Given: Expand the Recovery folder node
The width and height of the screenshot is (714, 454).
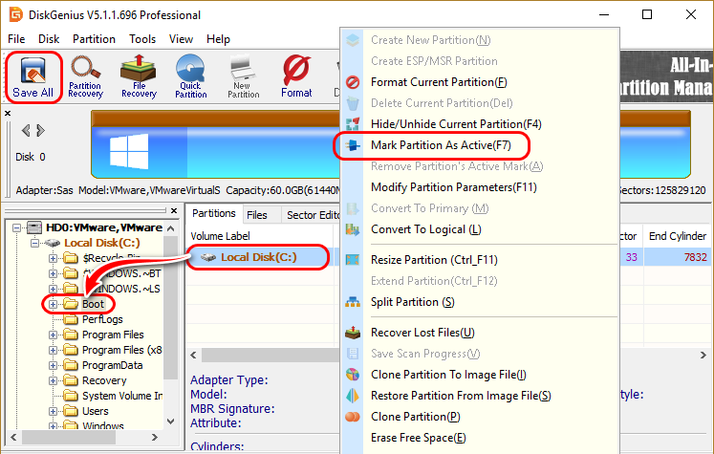Looking at the screenshot, I should (x=53, y=380).
